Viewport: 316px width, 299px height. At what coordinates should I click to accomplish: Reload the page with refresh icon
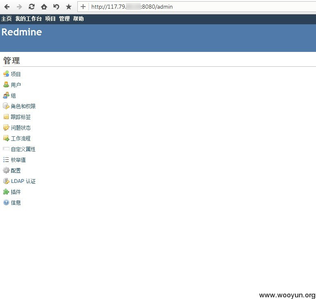pos(32,7)
